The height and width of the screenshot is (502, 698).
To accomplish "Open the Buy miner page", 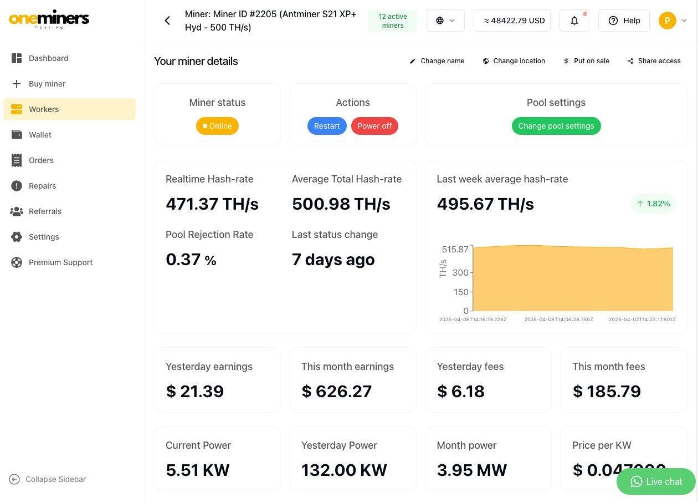I will pos(47,84).
